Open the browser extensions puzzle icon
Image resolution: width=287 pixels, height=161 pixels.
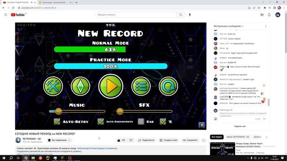tap(265, 8)
